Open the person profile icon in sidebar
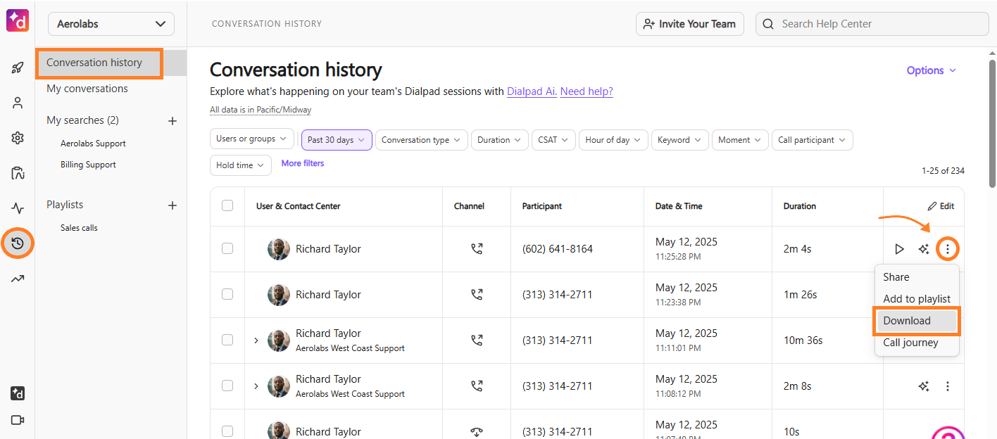 (18, 103)
